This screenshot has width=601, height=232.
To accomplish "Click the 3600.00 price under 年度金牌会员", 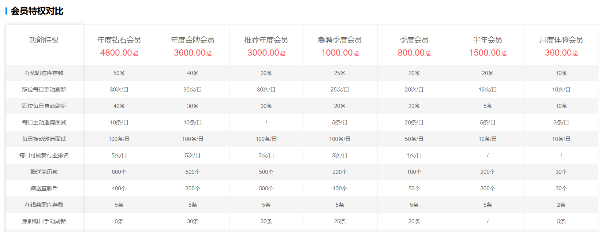I will coord(190,53).
